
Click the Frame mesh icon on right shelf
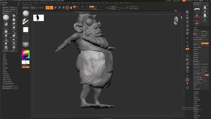(x=187, y=56)
